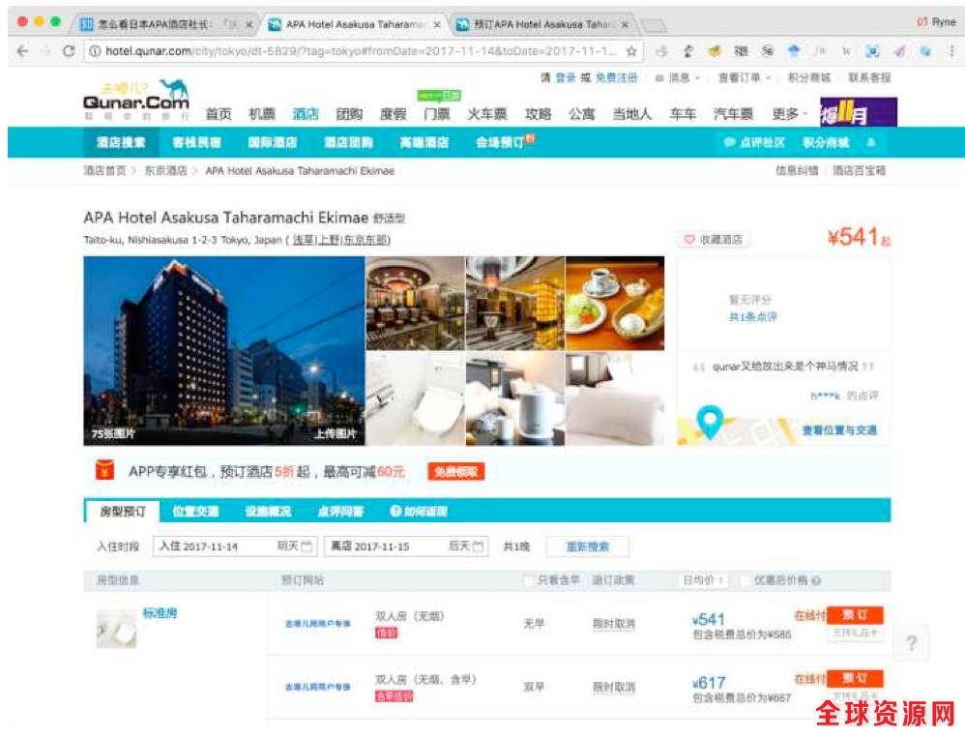Open the breakfast tray photo thumbnail
The width and height of the screenshot is (965, 737).
(x=615, y=303)
